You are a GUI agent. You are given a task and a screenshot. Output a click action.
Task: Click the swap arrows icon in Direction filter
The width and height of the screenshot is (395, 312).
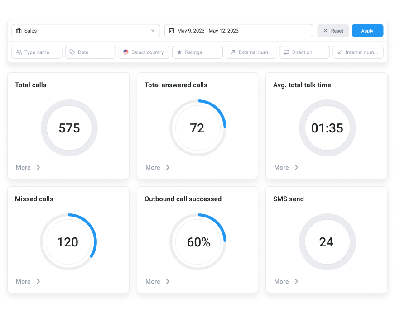click(286, 52)
